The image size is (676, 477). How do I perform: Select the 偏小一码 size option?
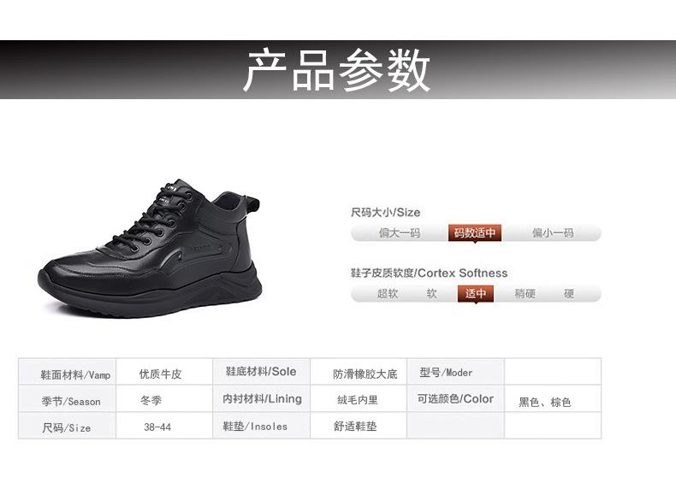(553, 233)
